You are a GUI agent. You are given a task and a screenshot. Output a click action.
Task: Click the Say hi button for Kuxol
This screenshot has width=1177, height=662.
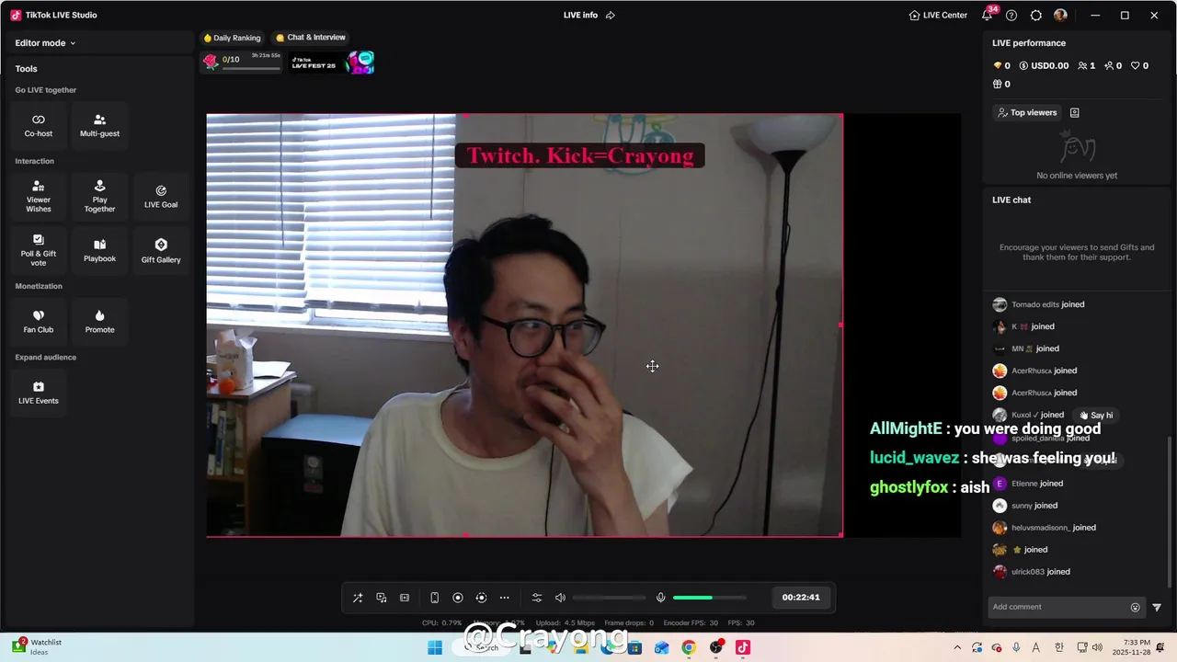(x=1096, y=416)
